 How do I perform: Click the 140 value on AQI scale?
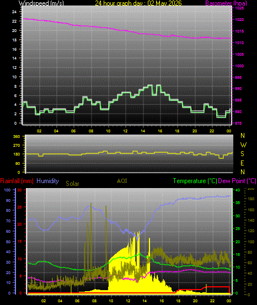point(251,221)
